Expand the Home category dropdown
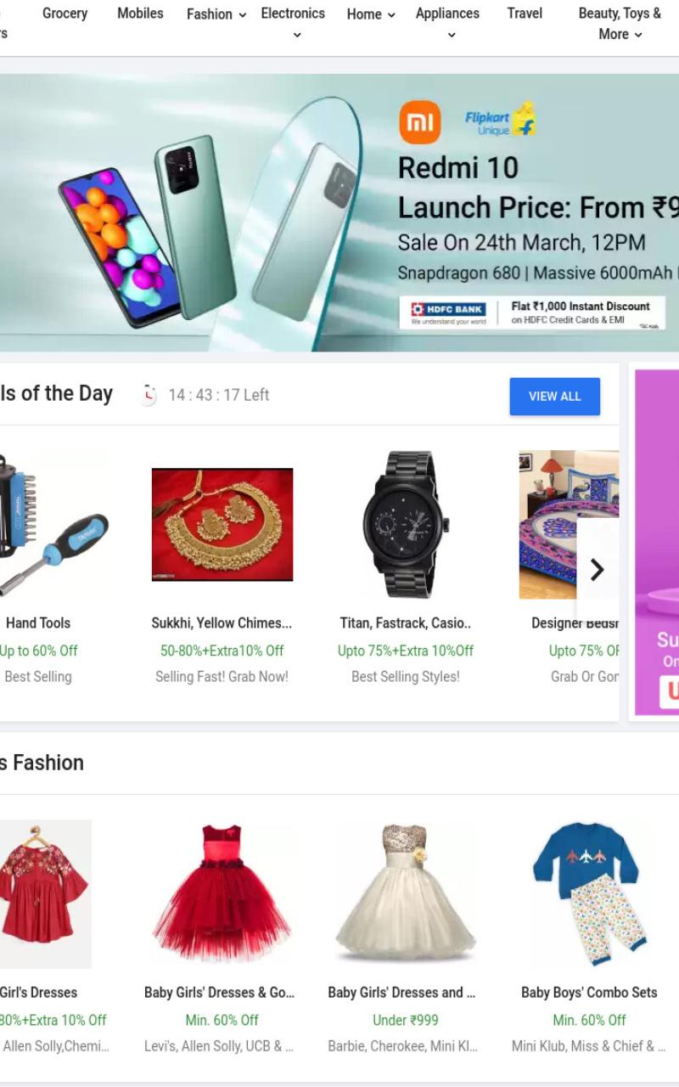This screenshot has width=679, height=1087. click(371, 14)
